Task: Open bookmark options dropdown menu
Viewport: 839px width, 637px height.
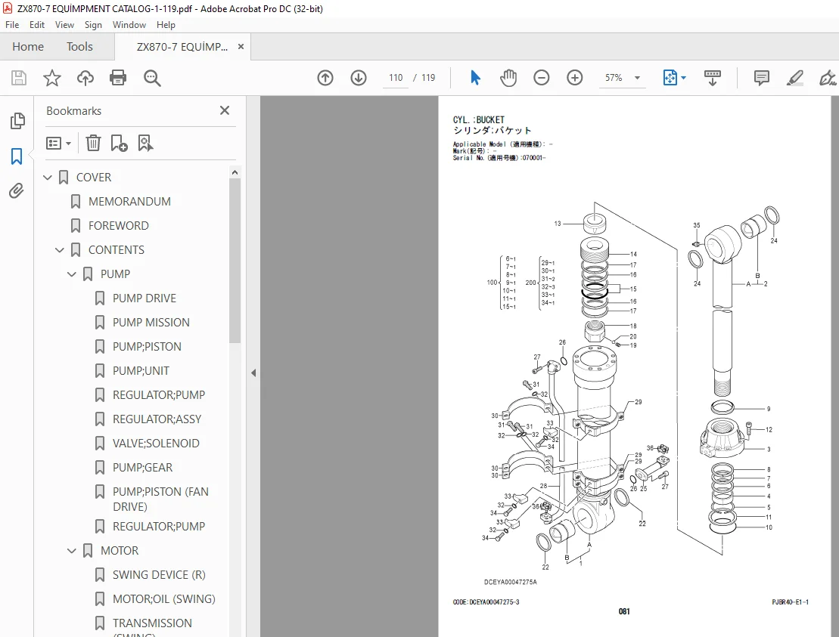Action: click(58, 144)
